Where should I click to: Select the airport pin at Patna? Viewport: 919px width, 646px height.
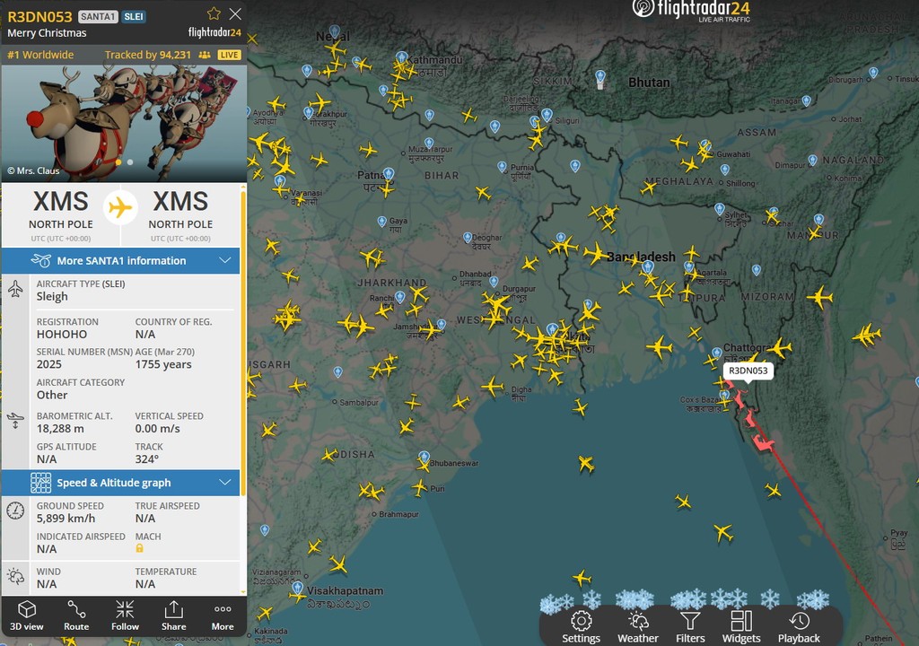click(389, 174)
